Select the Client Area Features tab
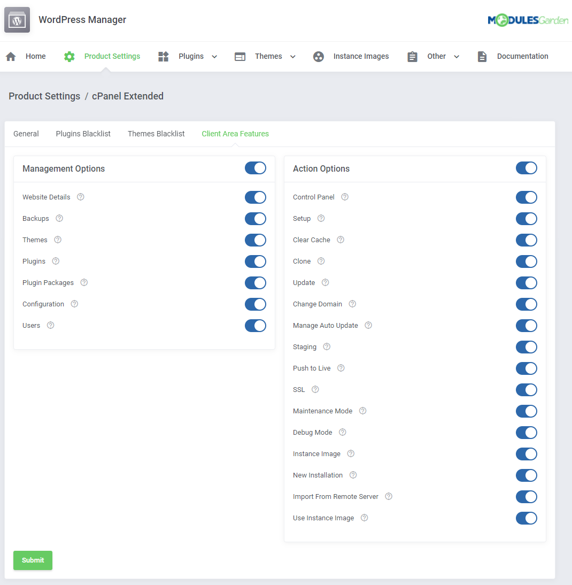 tap(235, 134)
